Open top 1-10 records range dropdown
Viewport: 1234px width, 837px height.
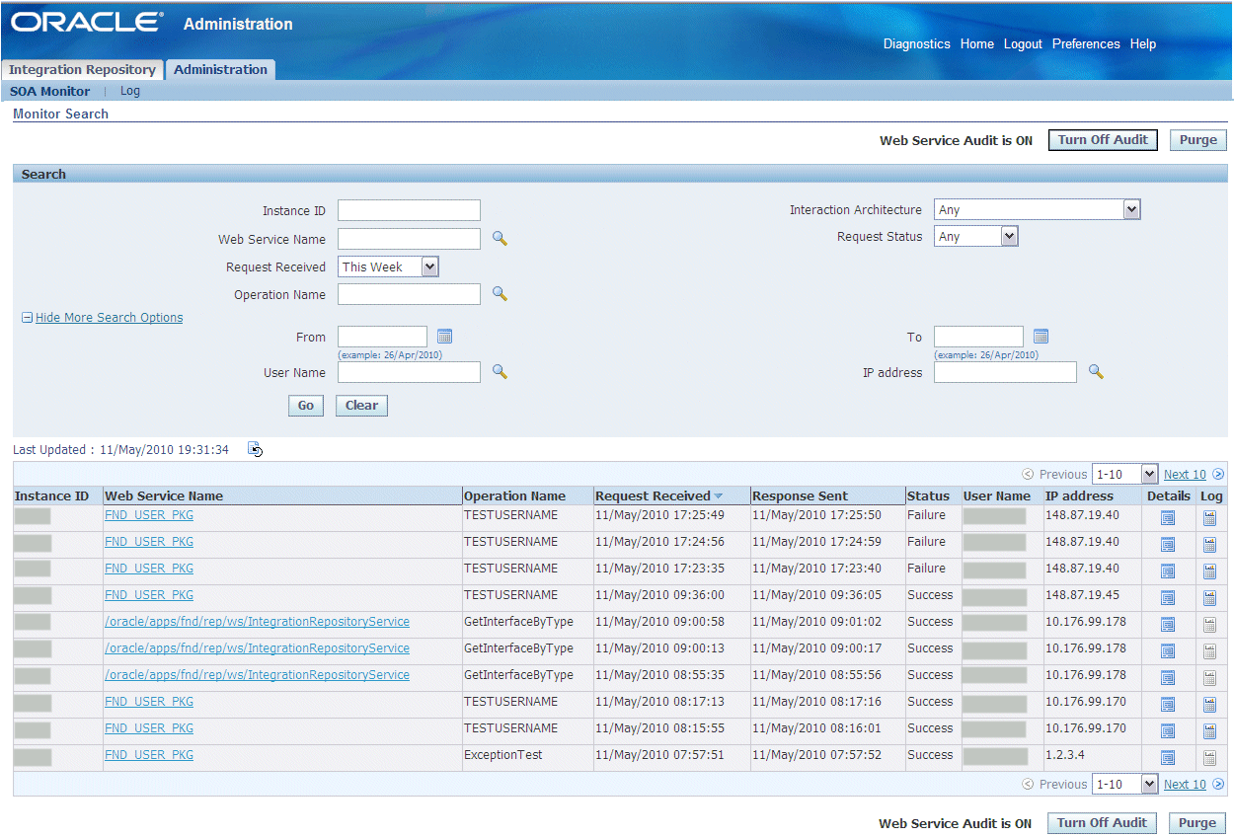point(1124,474)
